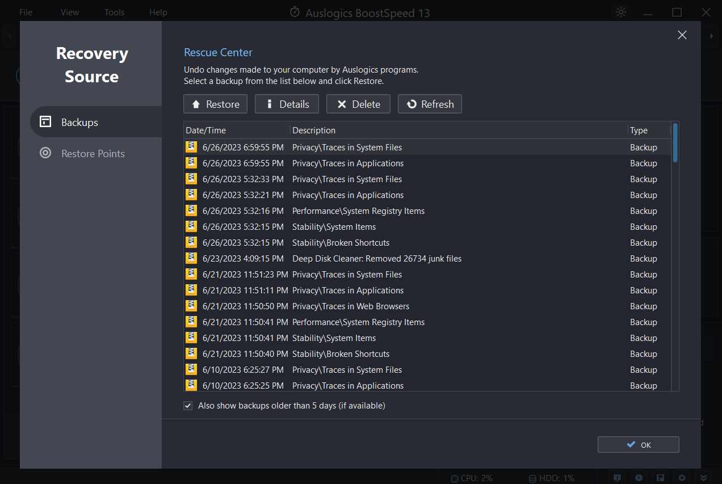
Task: Close the Rescue Center dialog with the X
Action: 682,35
